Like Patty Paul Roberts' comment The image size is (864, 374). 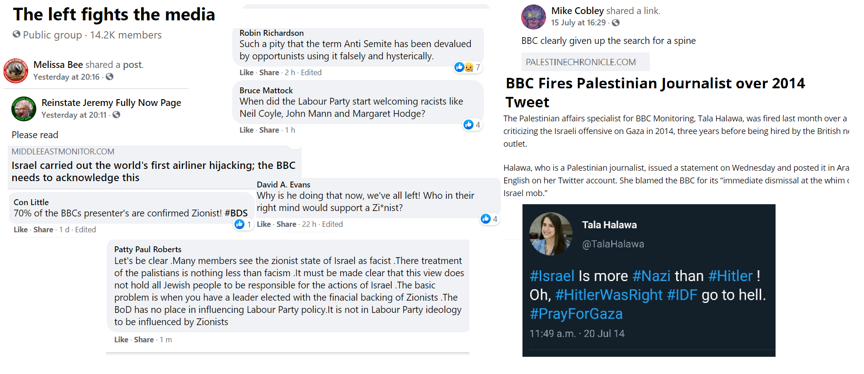point(121,340)
